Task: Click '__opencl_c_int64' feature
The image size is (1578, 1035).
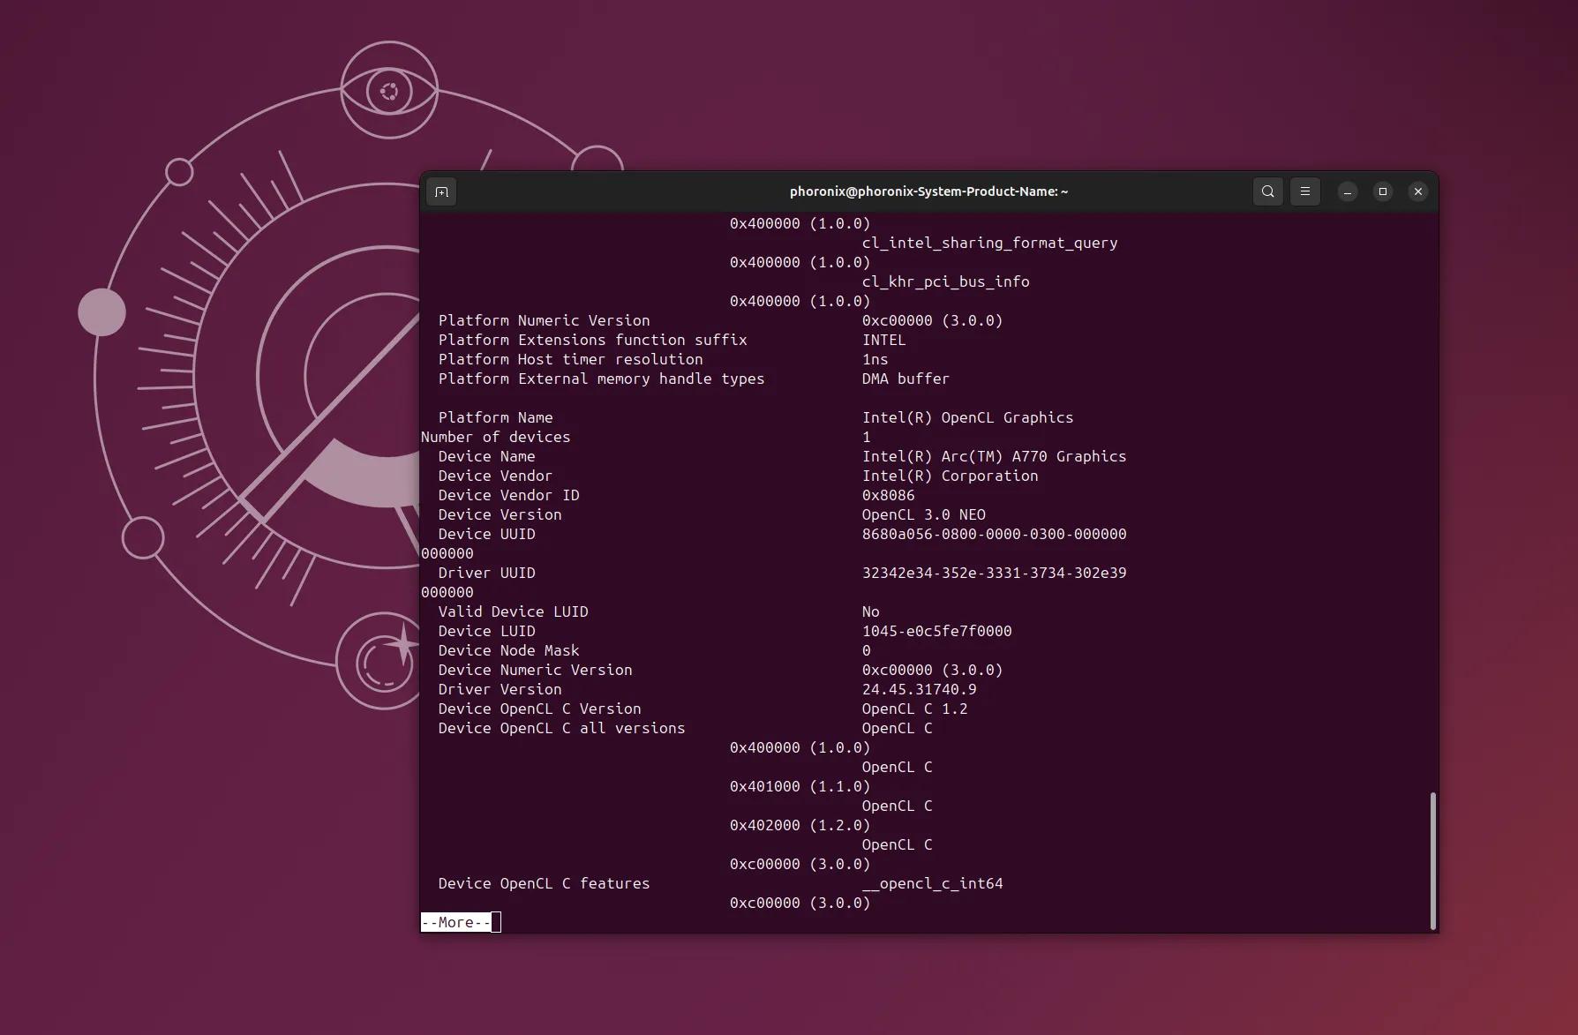Action: [932, 883]
